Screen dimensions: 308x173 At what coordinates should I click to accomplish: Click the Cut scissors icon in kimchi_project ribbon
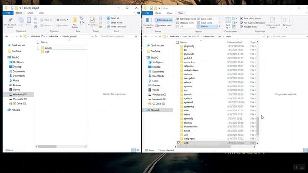coord(35,19)
